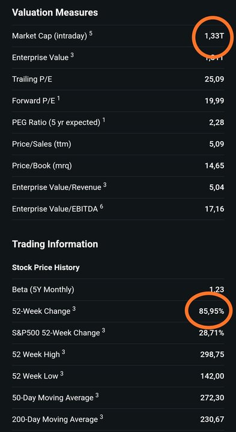
Task: Click the Enterprise Value/Revenue label
Action: coord(59,187)
